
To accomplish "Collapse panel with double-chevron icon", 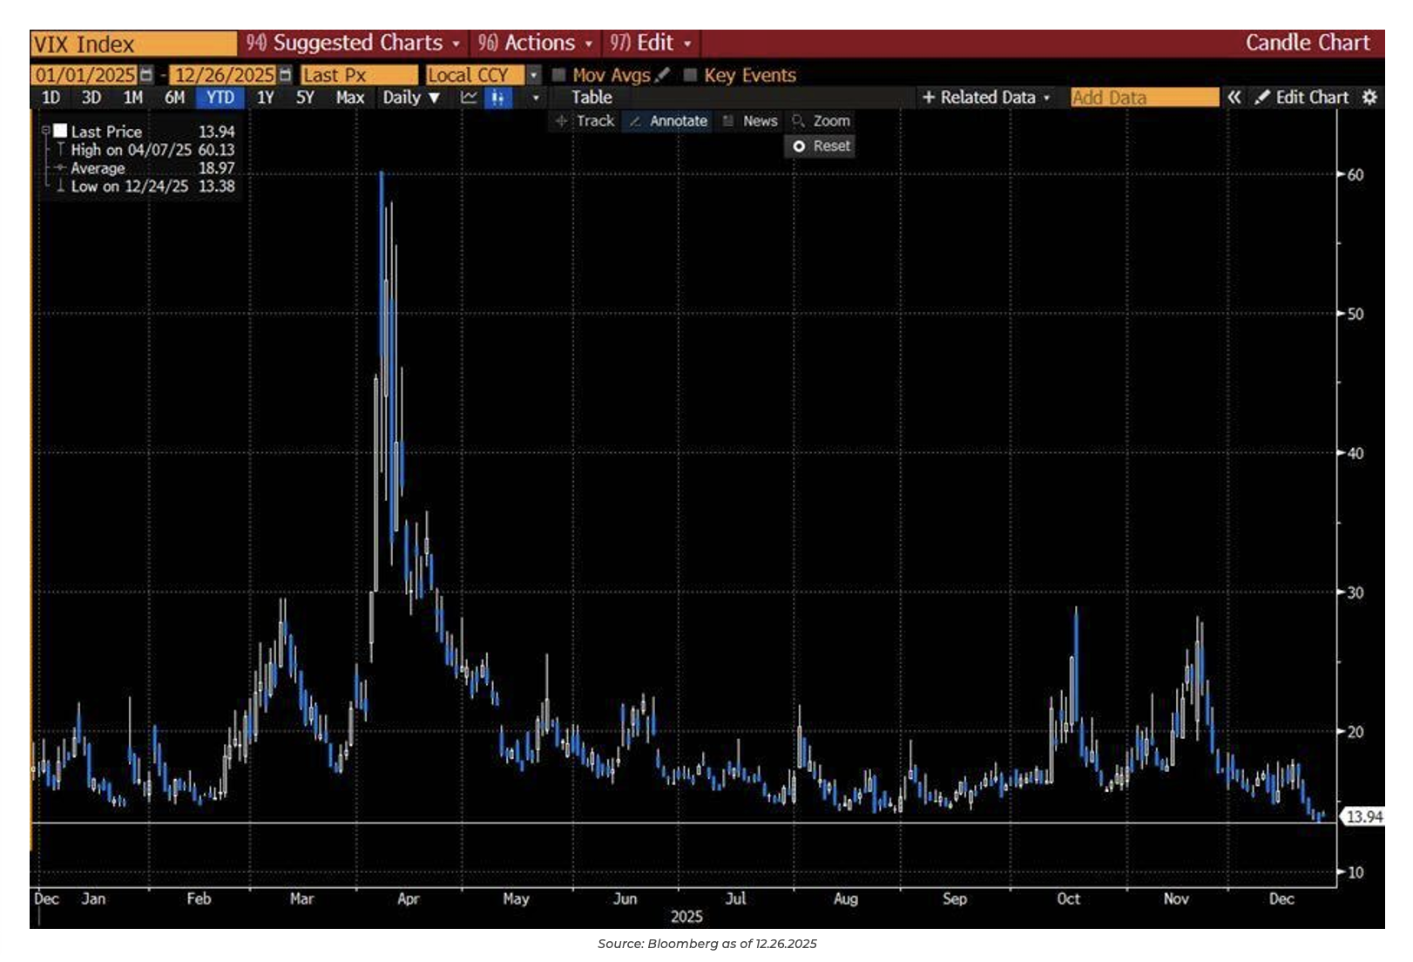I will point(1234,98).
